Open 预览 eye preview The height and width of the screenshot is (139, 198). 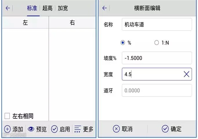click(37, 129)
